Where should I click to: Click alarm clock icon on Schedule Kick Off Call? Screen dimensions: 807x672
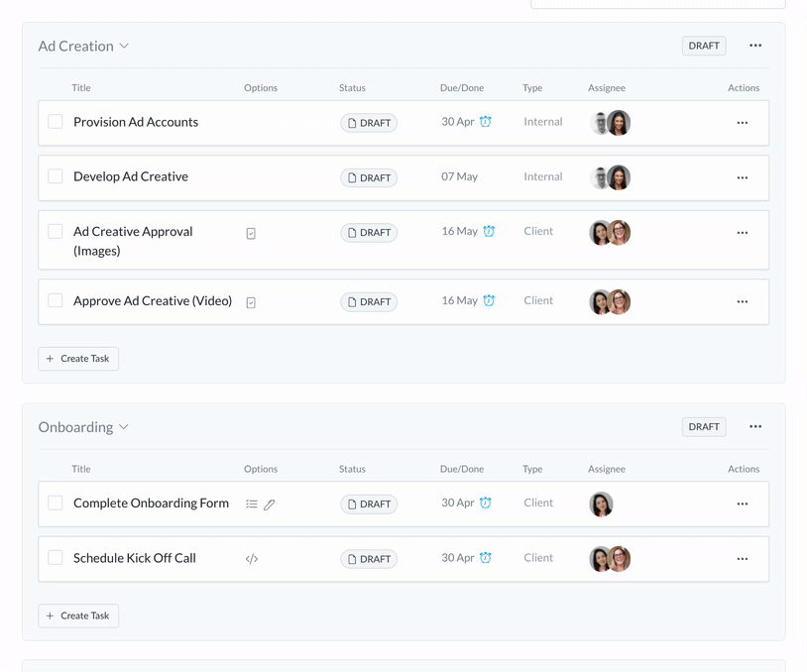click(x=485, y=558)
